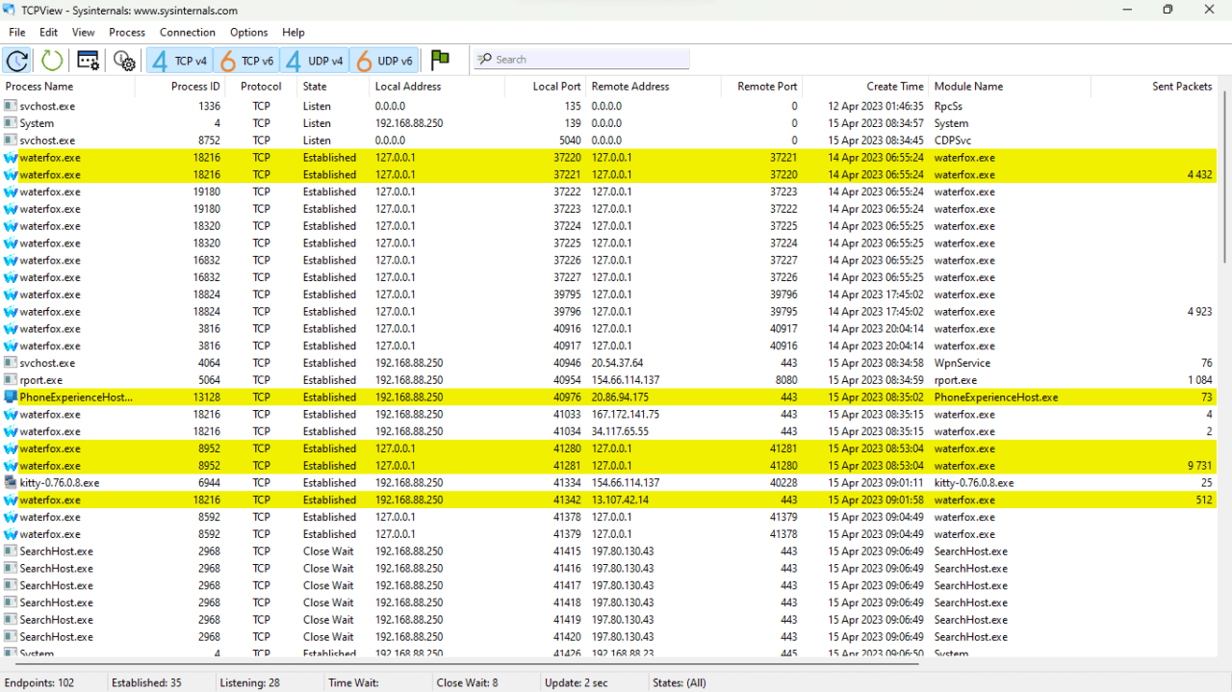Click the kitty-0.76.0.8.exe process icon

click(11, 482)
